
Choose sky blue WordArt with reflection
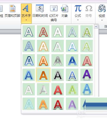[x=87, y=89]
